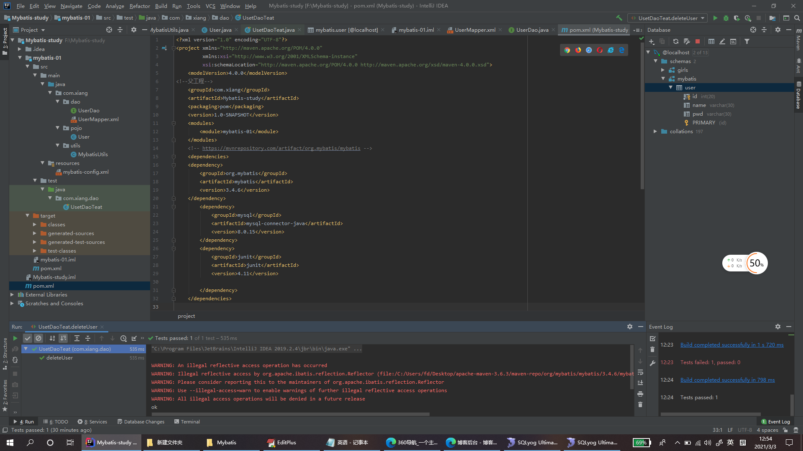
Task: Switch to the UserMapper.xml editor tab
Action: coord(475,30)
